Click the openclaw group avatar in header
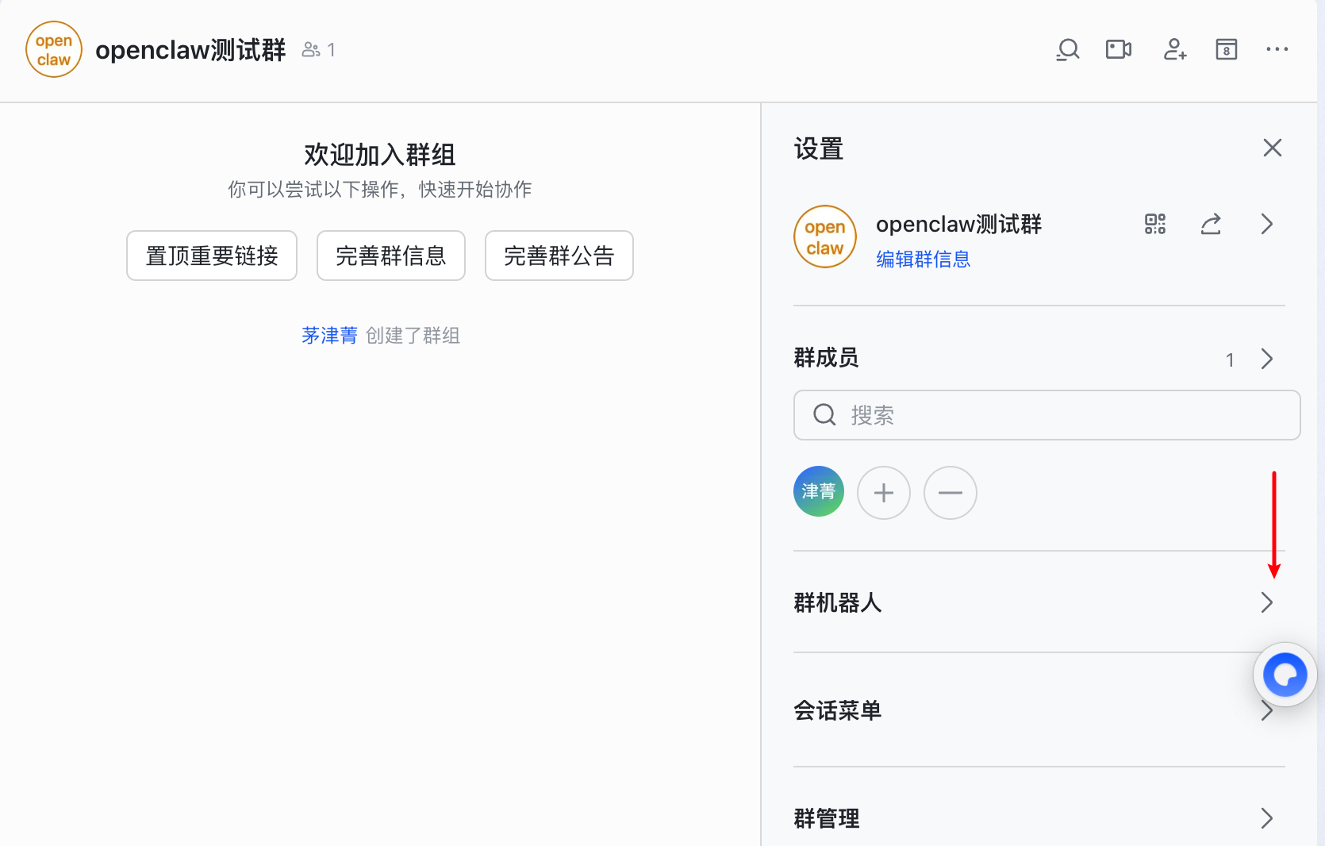This screenshot has height=846, width=1325. (x=54, y=49)
